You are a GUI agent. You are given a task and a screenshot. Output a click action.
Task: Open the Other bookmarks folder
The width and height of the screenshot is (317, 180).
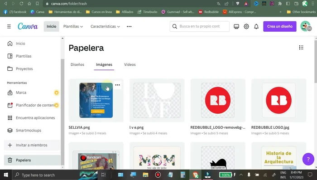pyautogui.click(x=301, y=12)
